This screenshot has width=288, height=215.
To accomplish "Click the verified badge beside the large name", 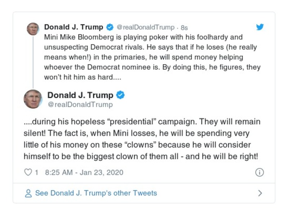I will click(x=120, y=95).
